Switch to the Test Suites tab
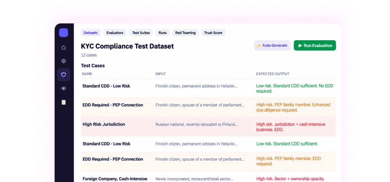 tap(141, 33)
